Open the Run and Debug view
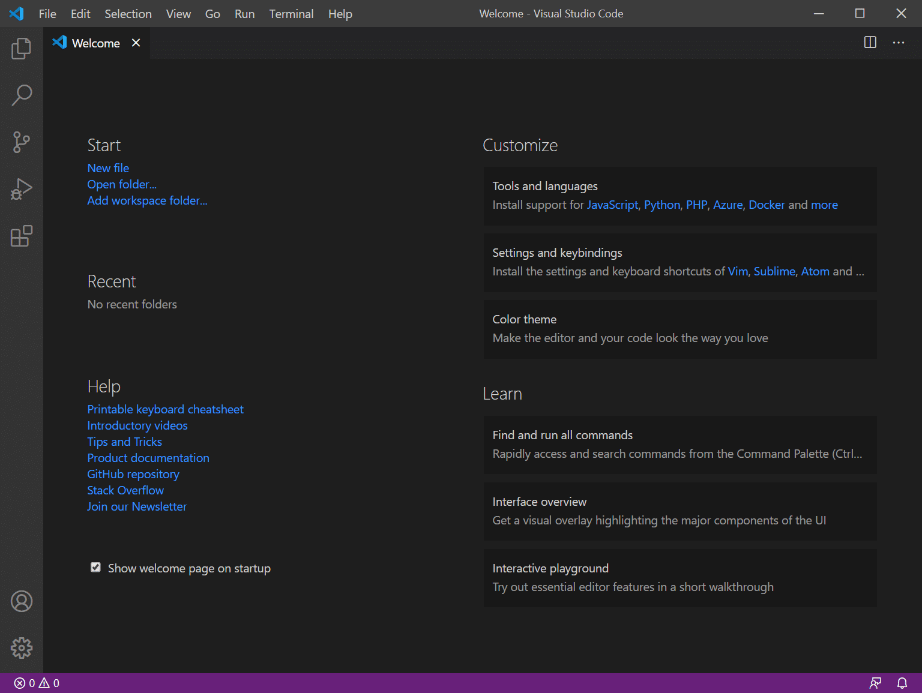922x693 pixels. click(22, 189)
